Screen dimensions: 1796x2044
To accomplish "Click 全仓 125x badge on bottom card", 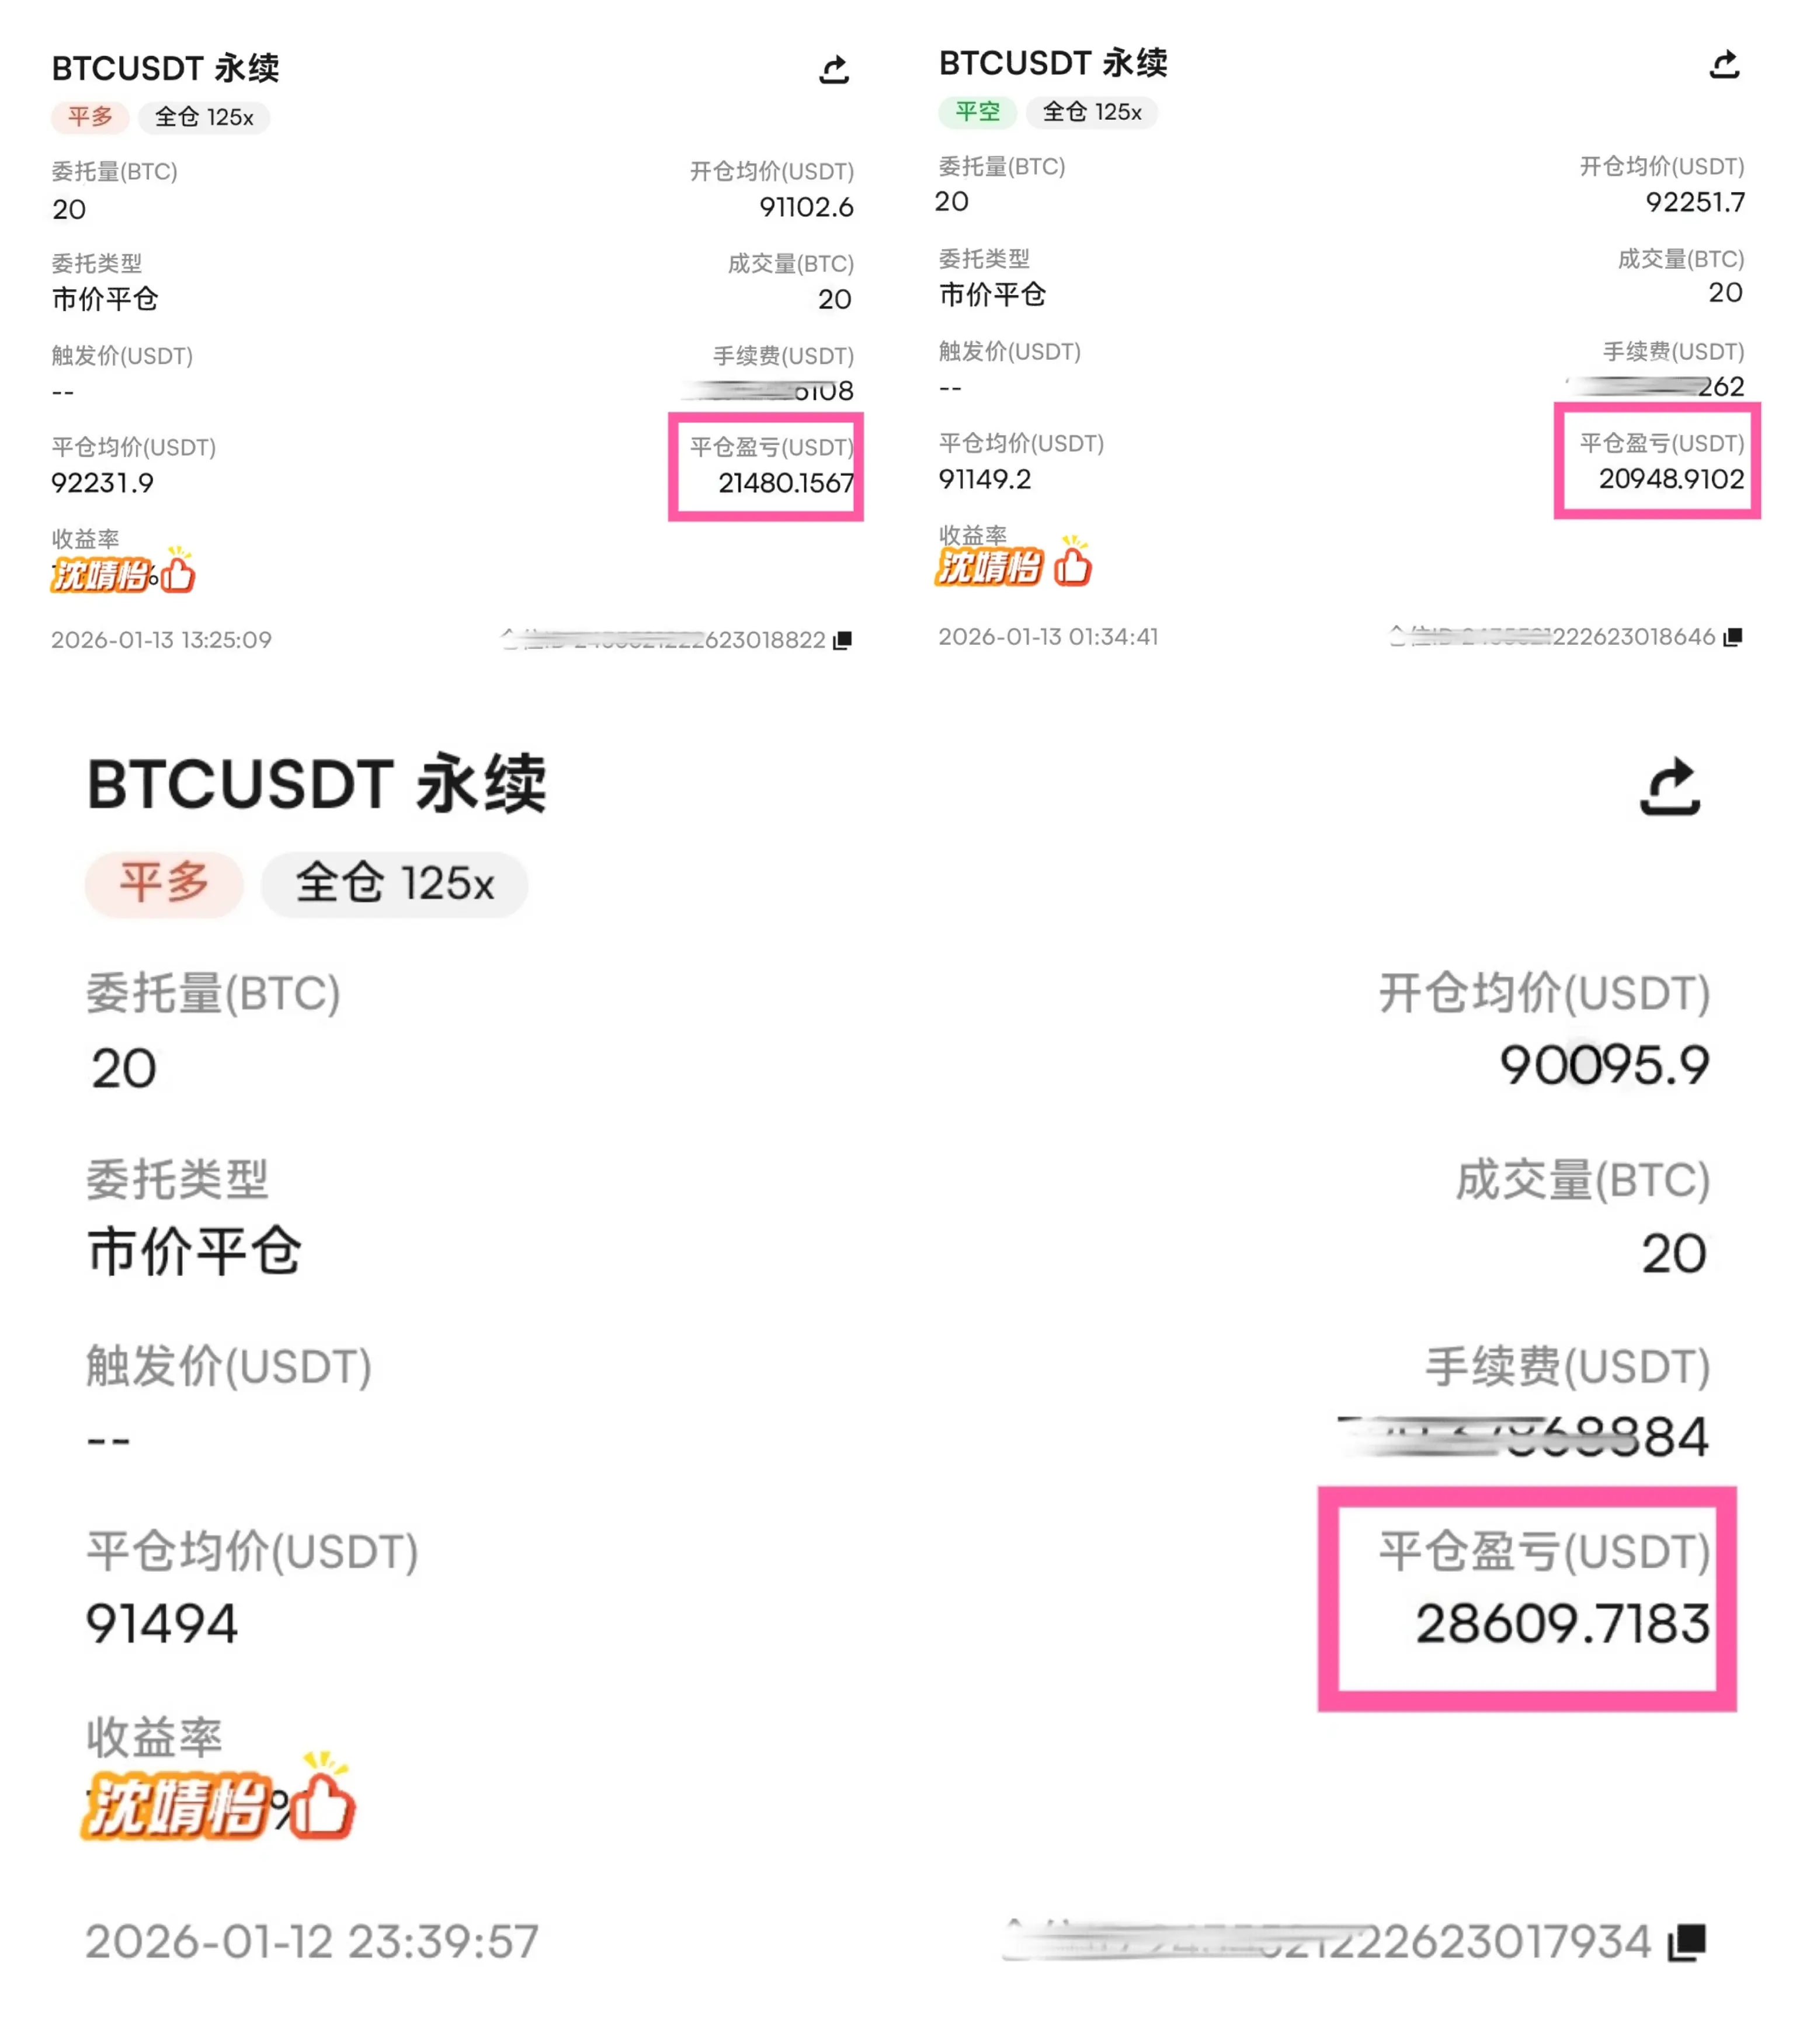I will 394,884.
